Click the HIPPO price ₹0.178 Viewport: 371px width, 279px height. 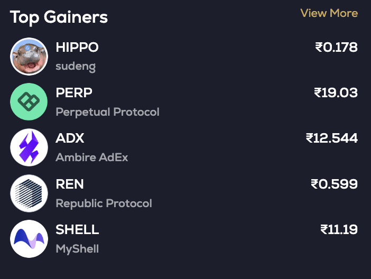pyautogui.click(x=336, y=47)
